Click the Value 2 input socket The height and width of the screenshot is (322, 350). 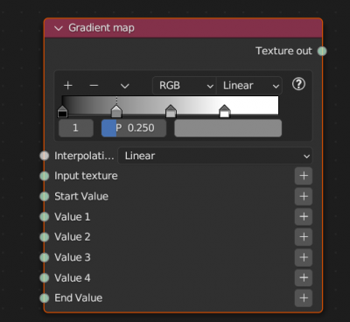[x=44, y=237]
